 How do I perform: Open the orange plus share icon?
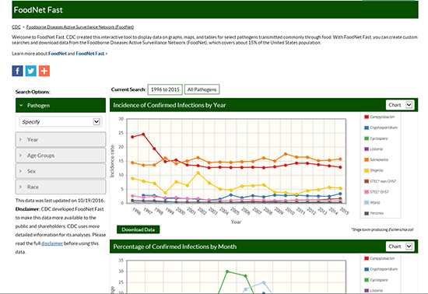point(44,71)
